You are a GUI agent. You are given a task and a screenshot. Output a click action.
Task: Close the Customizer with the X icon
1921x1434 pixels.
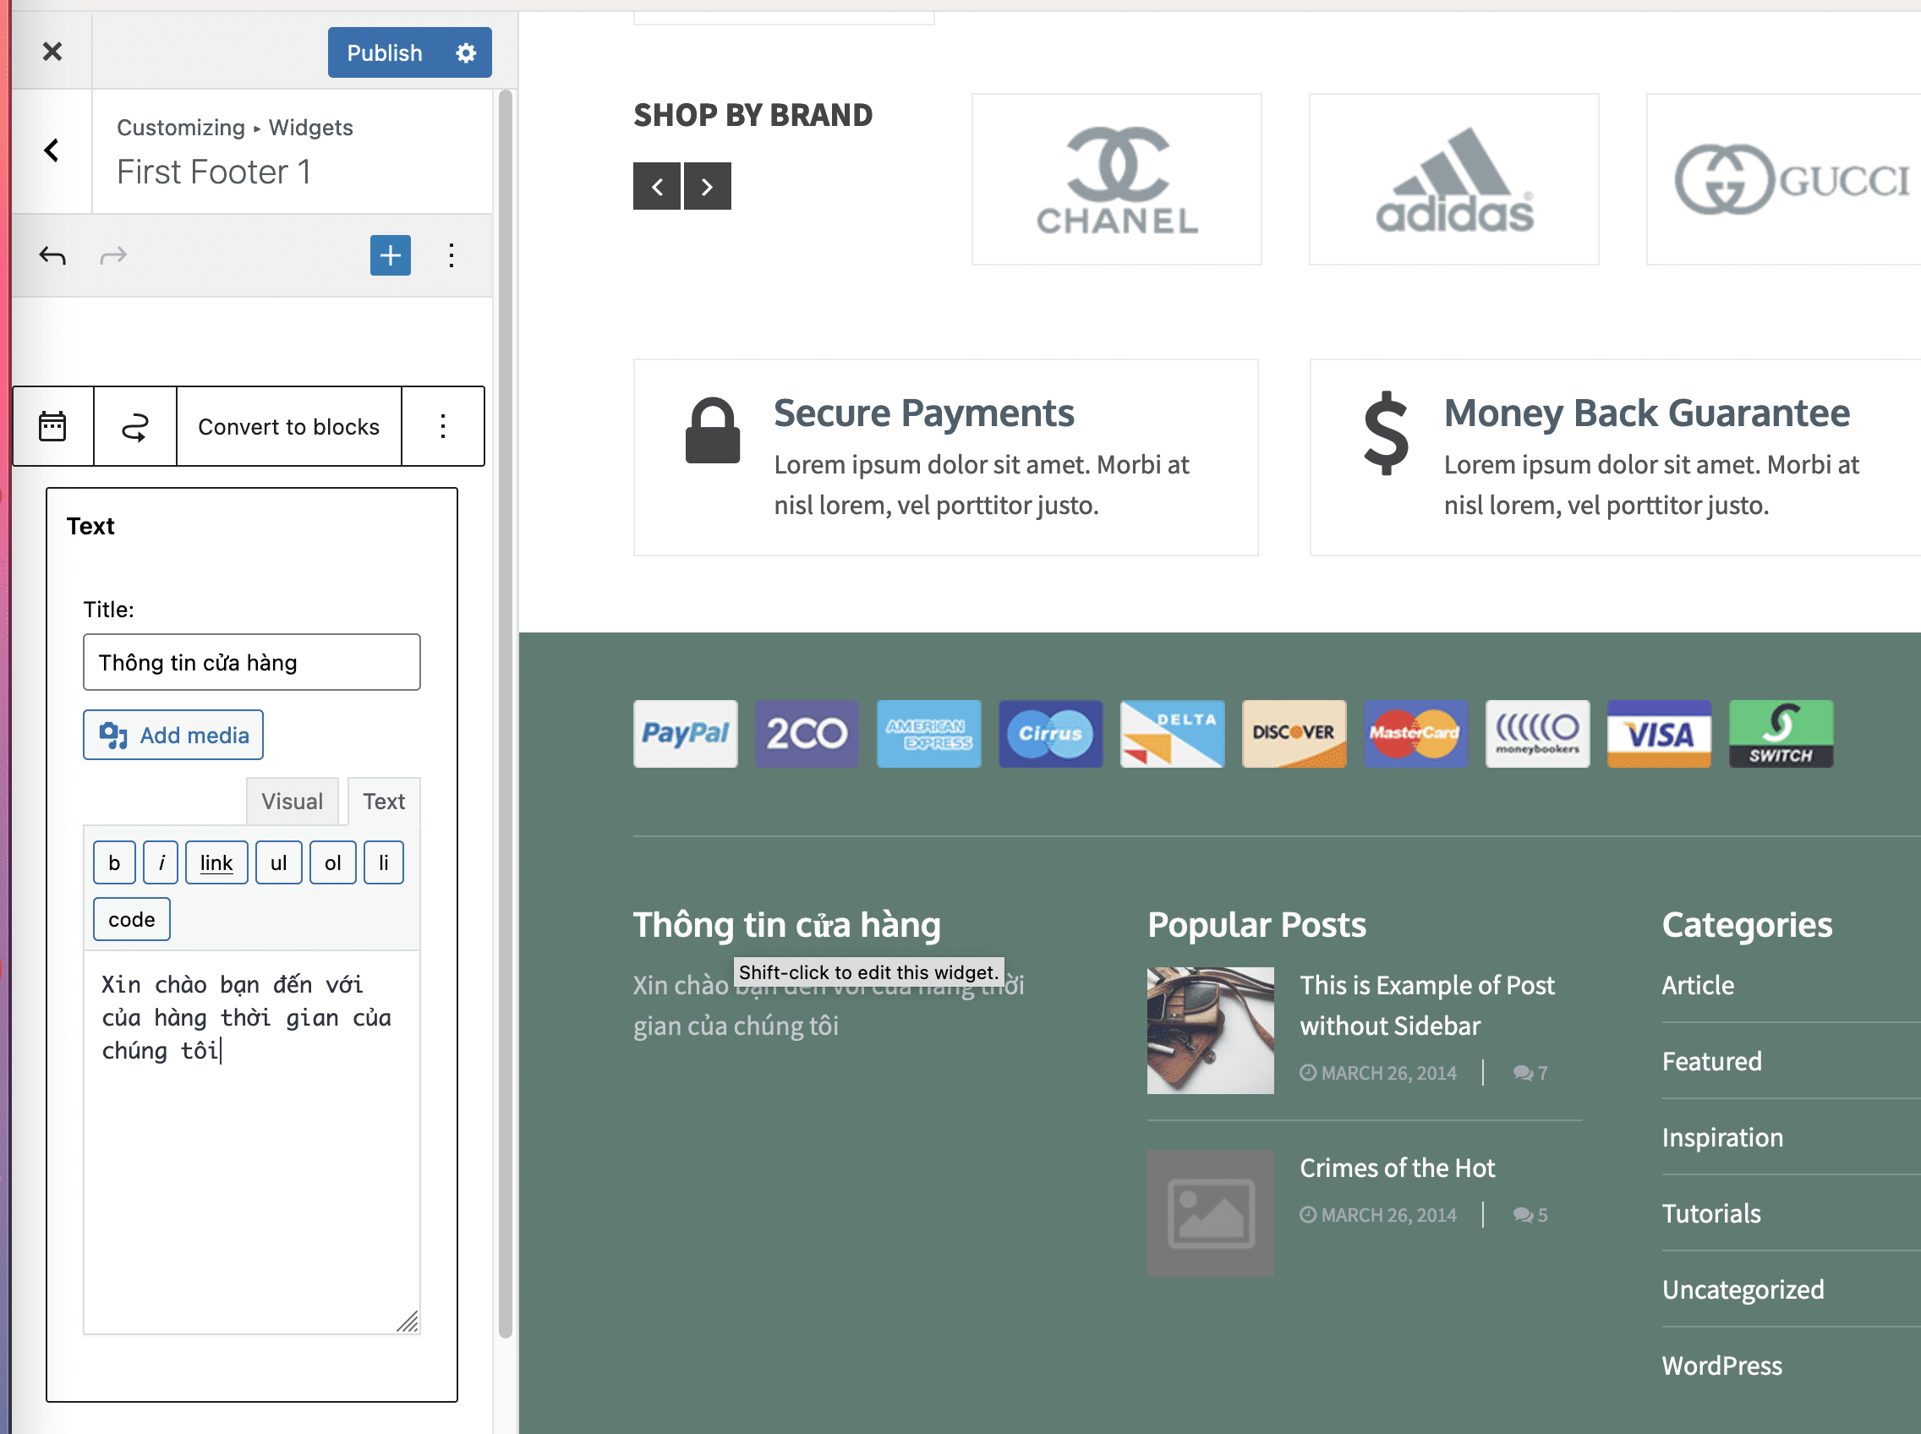point(52,52)
